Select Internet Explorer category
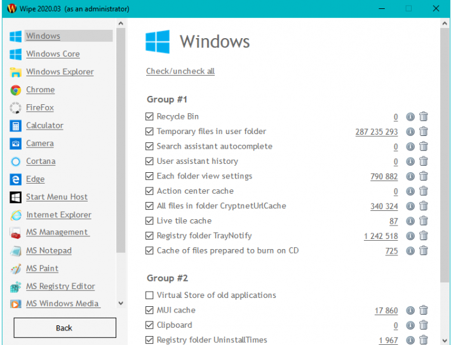The image size is (451, 345). (x=58, y=215)
